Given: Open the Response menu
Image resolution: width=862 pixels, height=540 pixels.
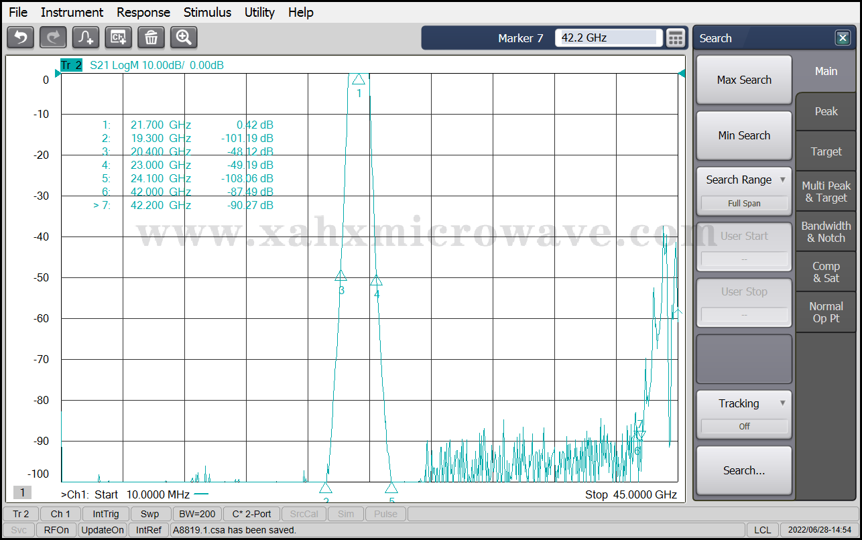Looking at the screenshot, I should click(143, 12).
